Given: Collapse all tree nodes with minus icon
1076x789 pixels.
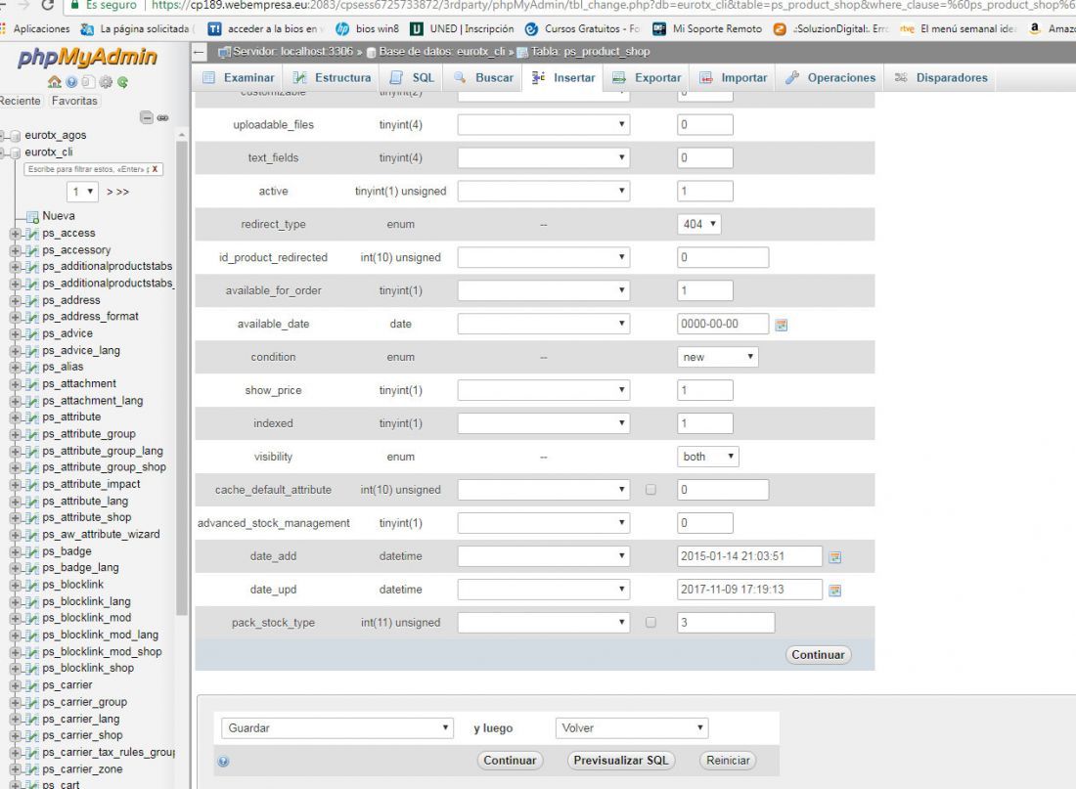Looking at the screenshot, I should [146, 117].
